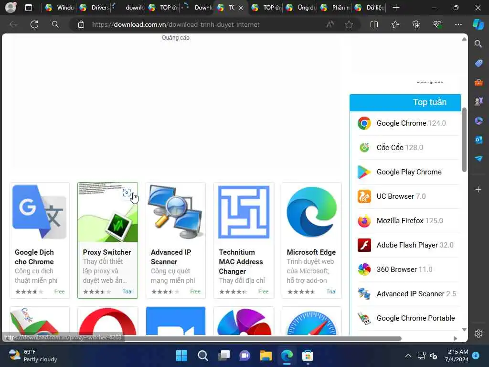Switch to the Windows tab

click(59, 8)
